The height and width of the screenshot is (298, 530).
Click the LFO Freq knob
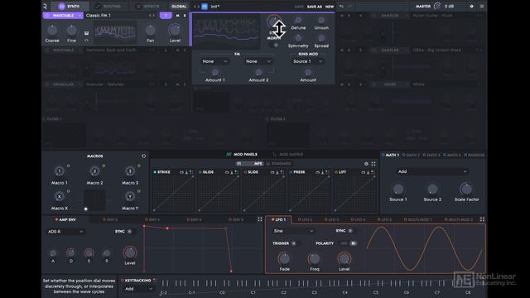point(315,259)
